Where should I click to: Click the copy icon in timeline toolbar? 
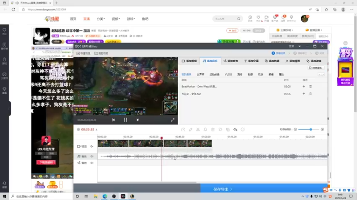pyautogui.click(x=228, y=129)
